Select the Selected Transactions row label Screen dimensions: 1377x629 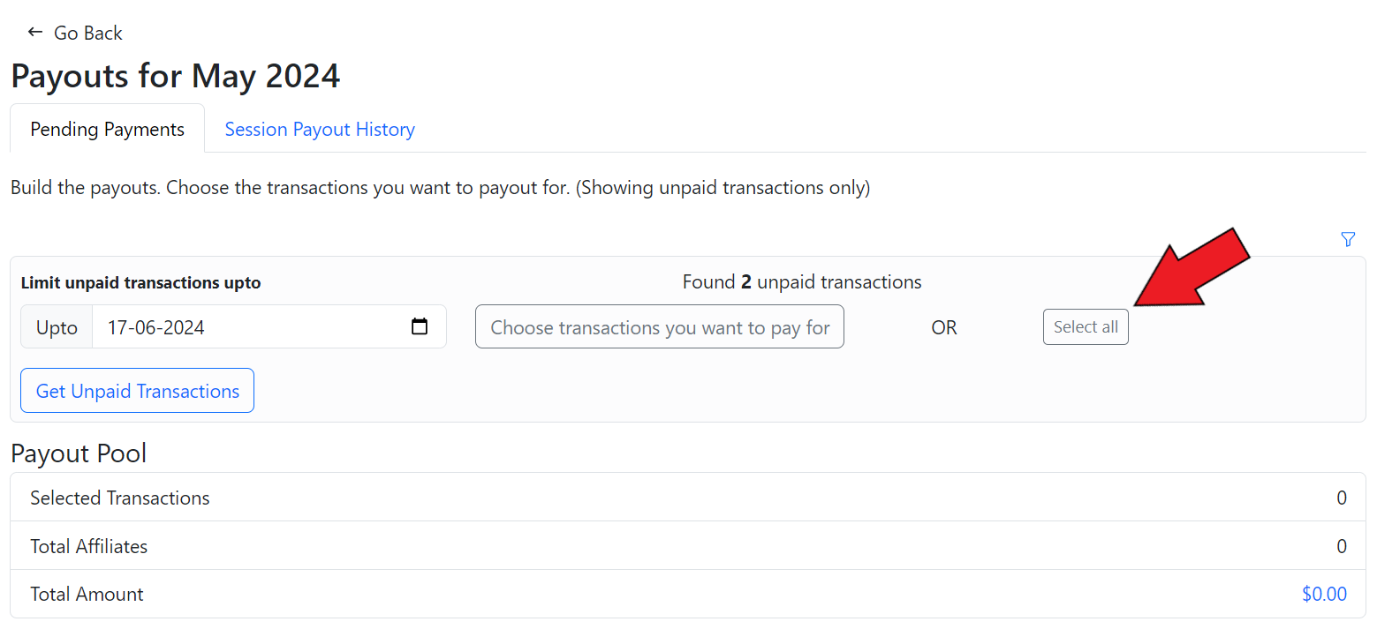(120, 498)
